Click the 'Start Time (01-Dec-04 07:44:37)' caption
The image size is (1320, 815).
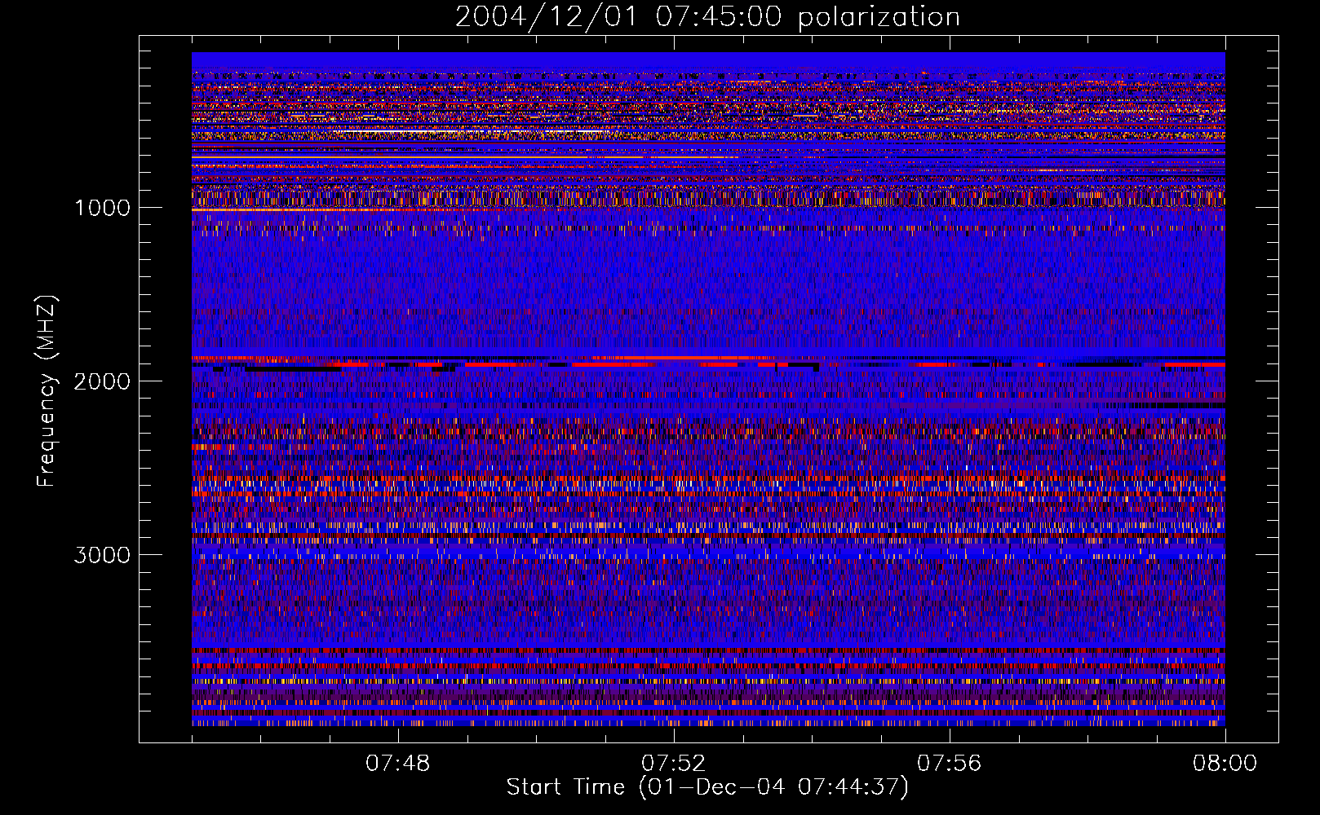point(707,787)
